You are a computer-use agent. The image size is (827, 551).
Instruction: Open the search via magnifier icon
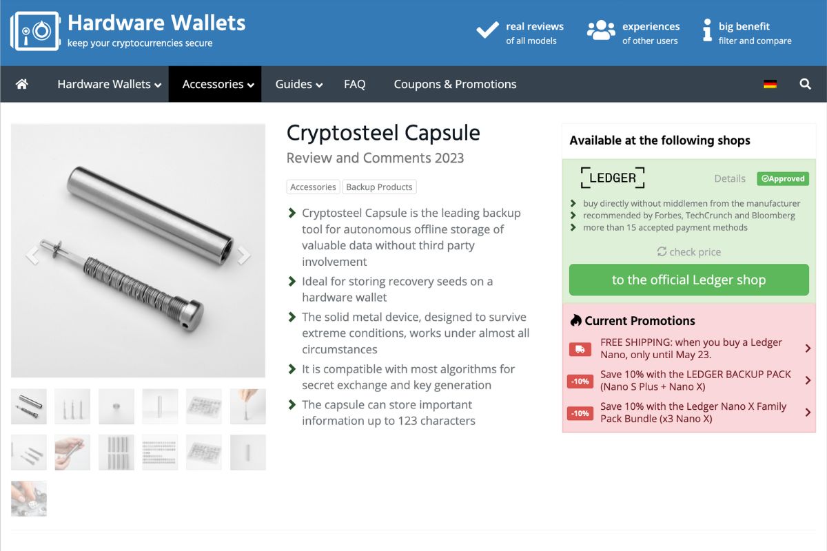click(805, 84)
